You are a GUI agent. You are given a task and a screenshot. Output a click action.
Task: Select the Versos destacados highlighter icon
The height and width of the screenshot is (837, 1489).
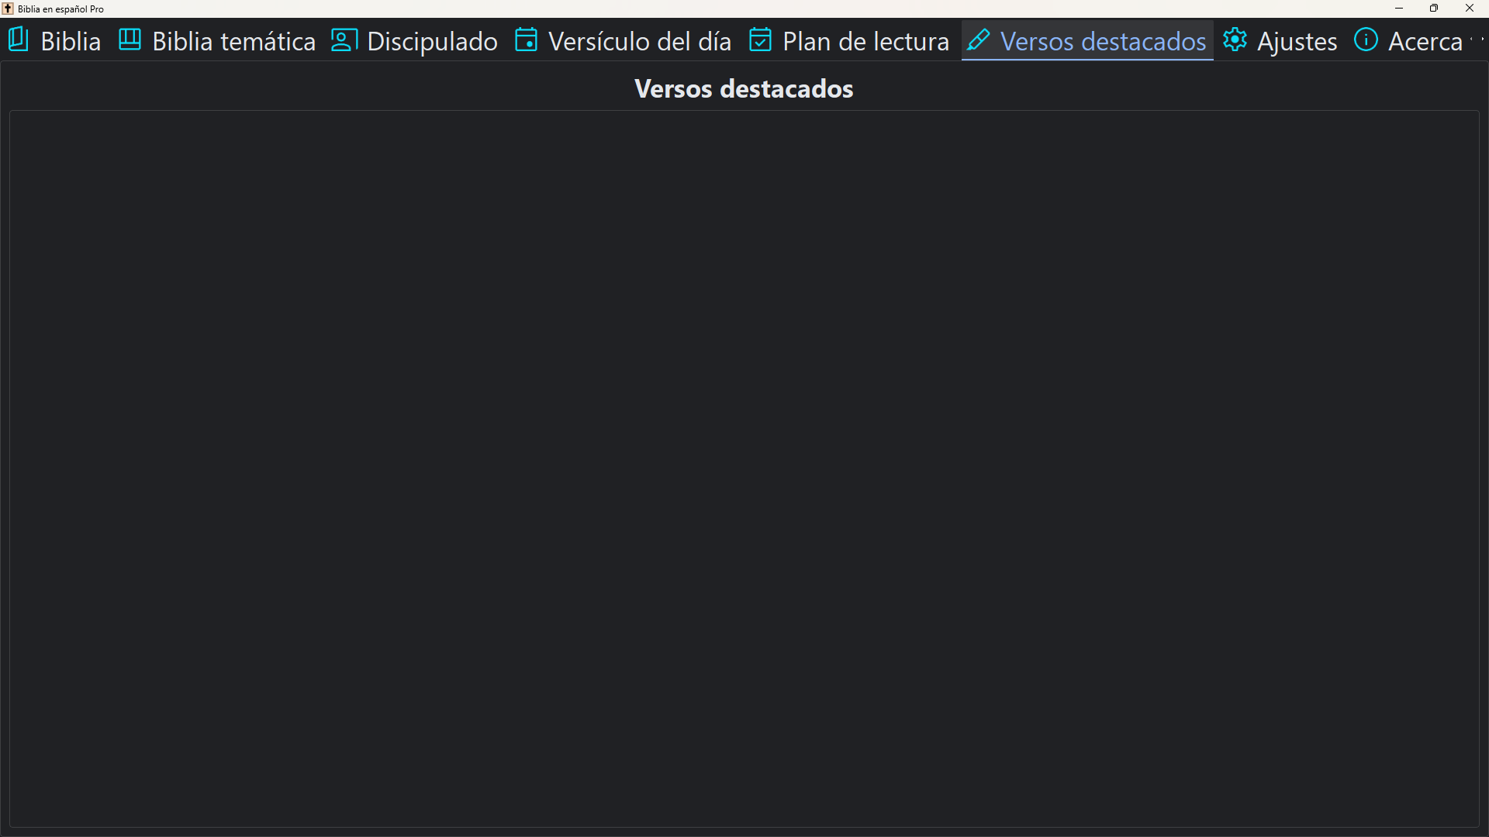tap(979, 40)
